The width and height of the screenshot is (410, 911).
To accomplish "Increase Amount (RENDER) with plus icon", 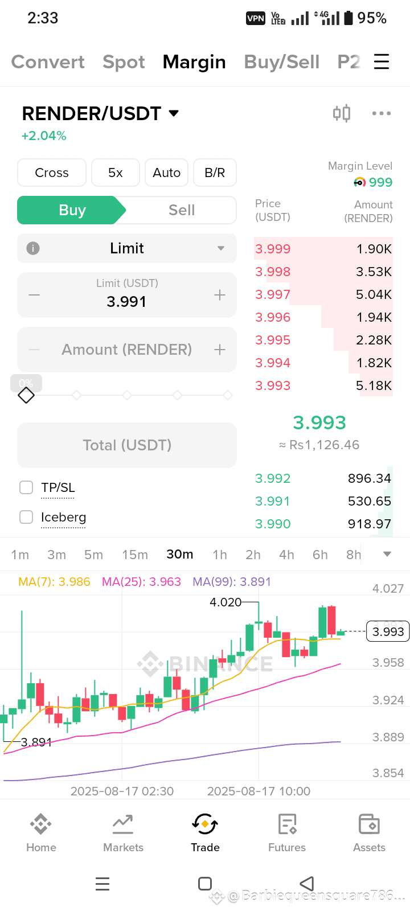I will (220, 350).
